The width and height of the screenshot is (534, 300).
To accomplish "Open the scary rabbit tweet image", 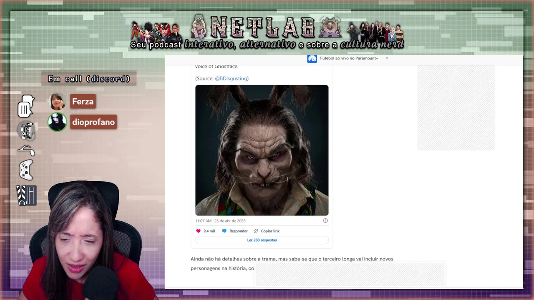I will pos(262,150).
